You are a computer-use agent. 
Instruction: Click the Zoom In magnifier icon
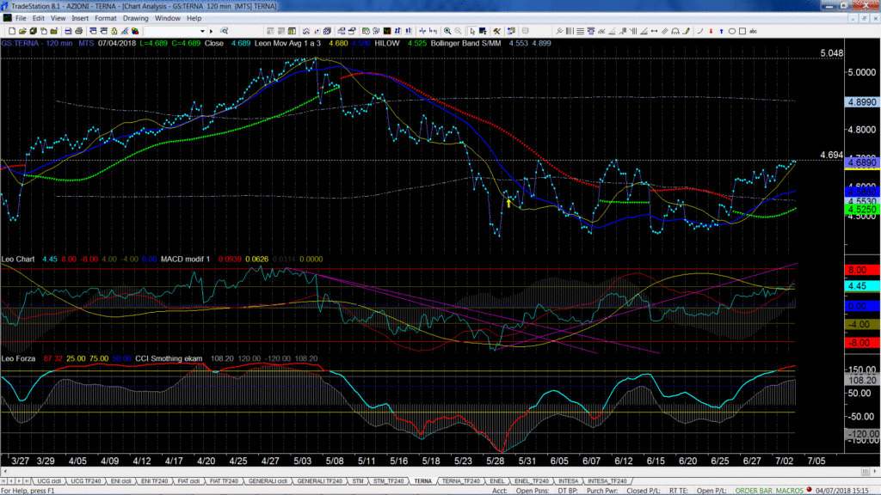pyautogui.click(x=447, y=32)
